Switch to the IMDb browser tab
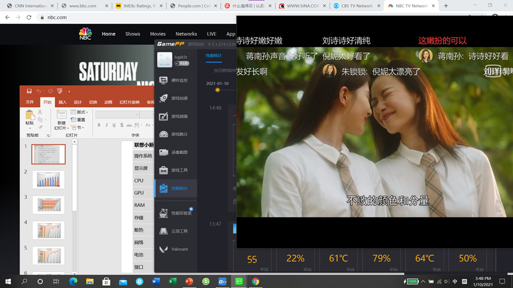Screen dimensions: 513x288 click(139, 6)
